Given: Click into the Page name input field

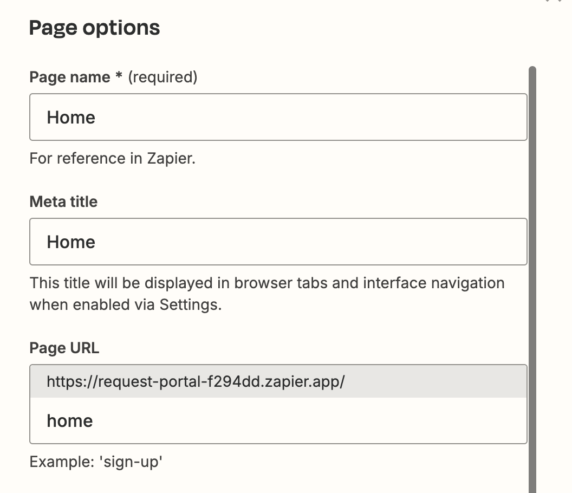Looking at the screenshot, I should [x=278, y=117].
